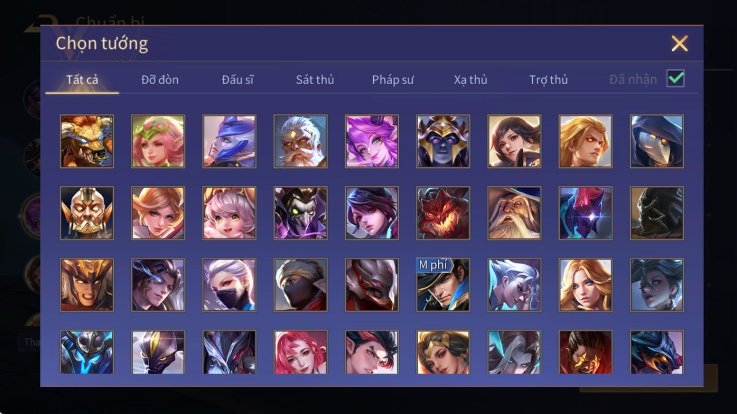Show the 'Xạ thủ' hero category
The width and height of the screenshot is (737, 414).
470,79
